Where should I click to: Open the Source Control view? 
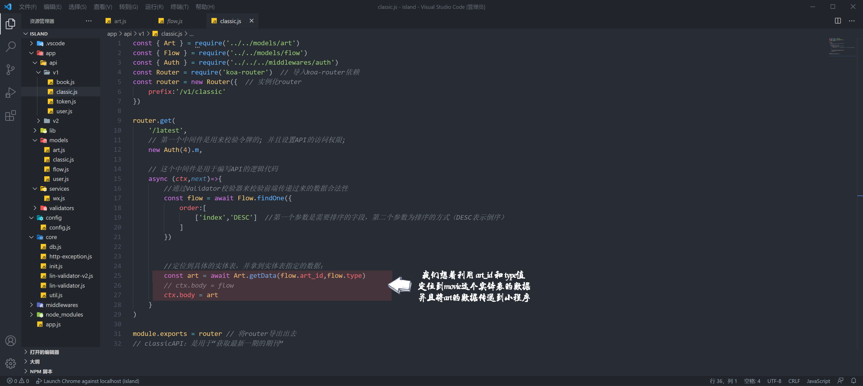point(10,69)
